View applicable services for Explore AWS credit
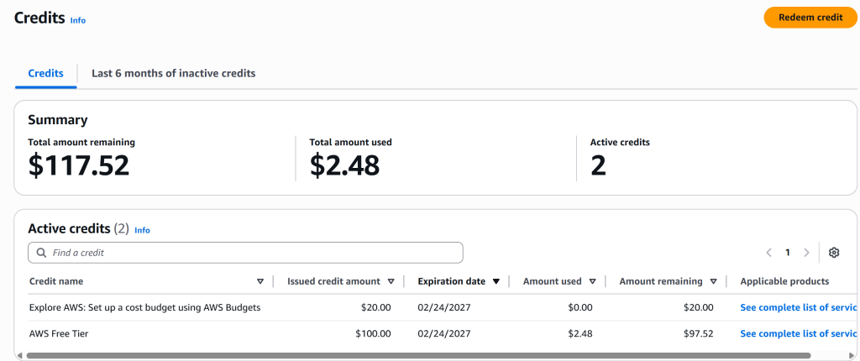 [x=798, y=308]
